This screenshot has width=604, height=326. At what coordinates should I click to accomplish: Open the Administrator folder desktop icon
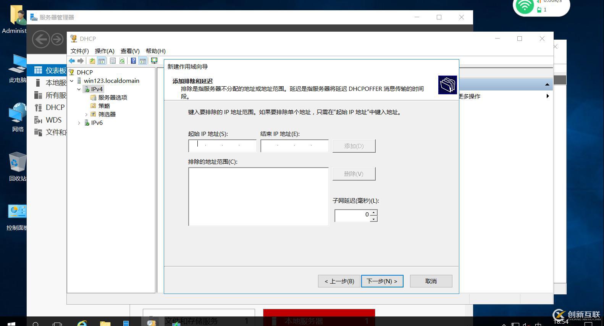coord(15,20)
